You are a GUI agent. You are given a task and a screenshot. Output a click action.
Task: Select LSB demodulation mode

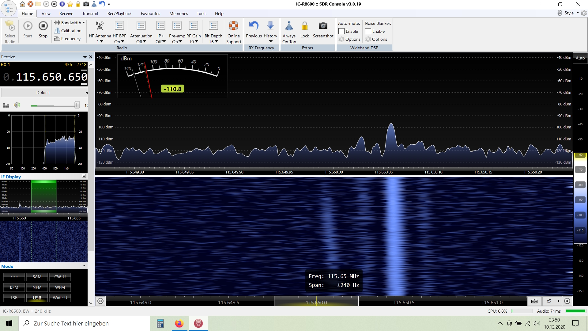14,298
